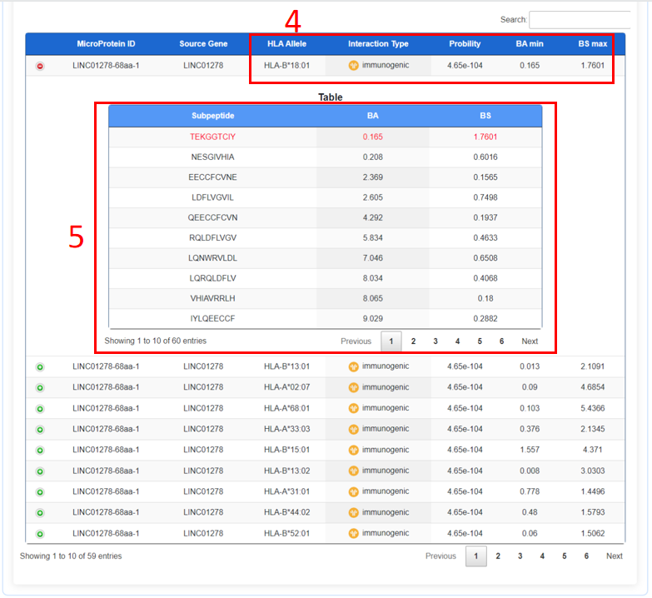Click the green plus icon for HLA-B*52:01
Image resolution: width=652 pixels, height=598 pixels.
pyautogui.click(x=40, y=534)
